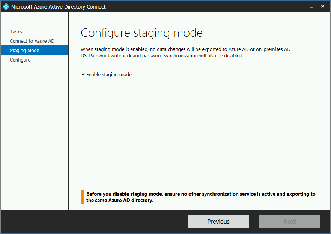
Task: Click the orange warning indicator bar
Action: [x=82, y=197]
